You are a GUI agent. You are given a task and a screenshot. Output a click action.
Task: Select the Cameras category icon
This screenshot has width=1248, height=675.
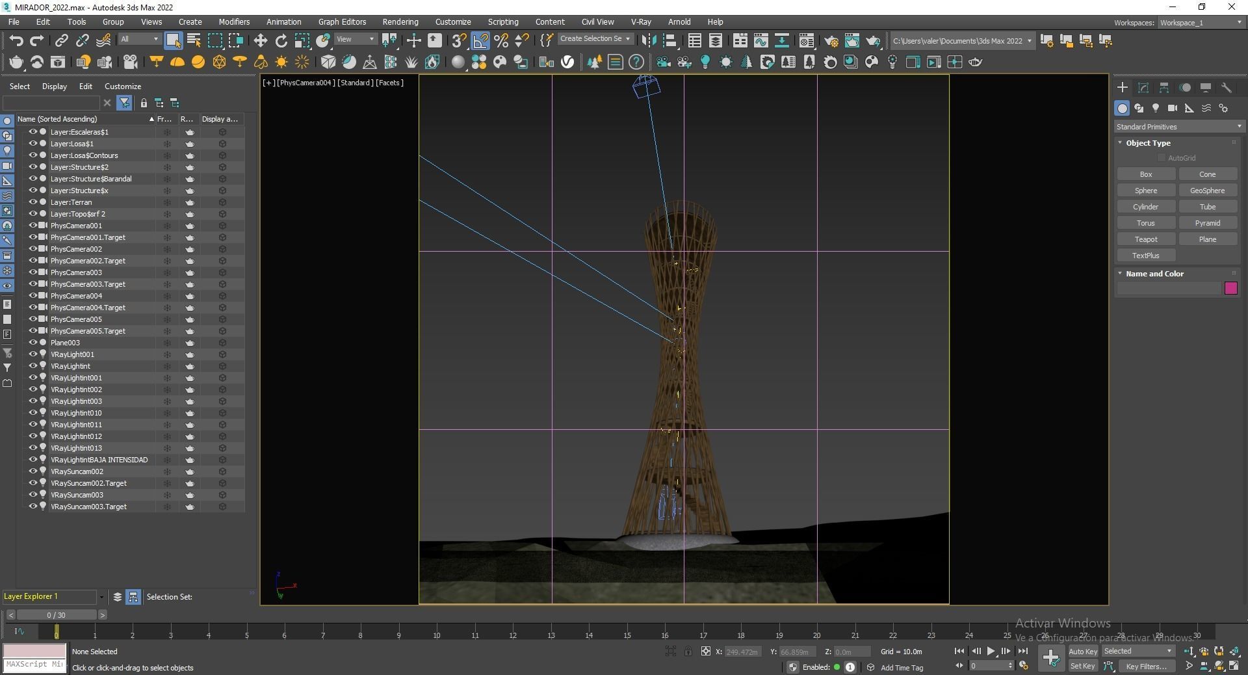(x=1173, y=108)
